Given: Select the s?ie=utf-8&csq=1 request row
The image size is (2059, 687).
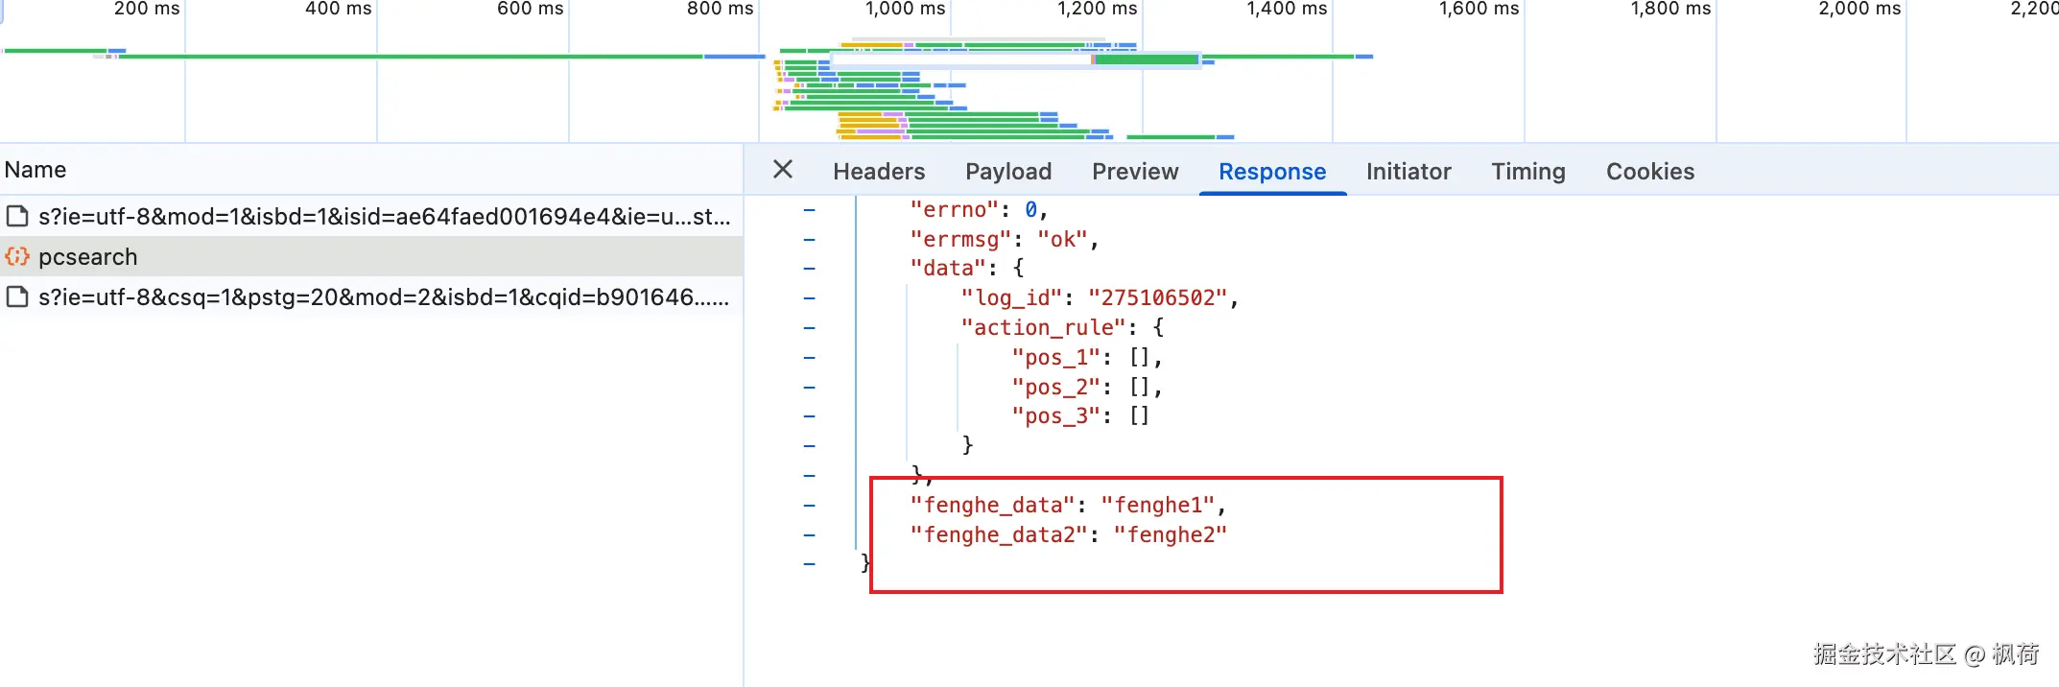Looking at the screenshot, I should (371, 296).
